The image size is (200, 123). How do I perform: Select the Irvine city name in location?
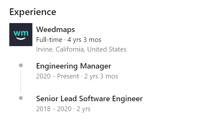click(45, 49)
